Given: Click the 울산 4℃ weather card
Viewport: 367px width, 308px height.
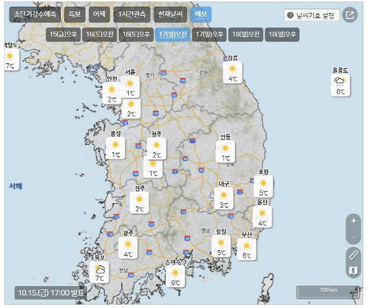Looking at the screenshot, I should pos(262,217).
